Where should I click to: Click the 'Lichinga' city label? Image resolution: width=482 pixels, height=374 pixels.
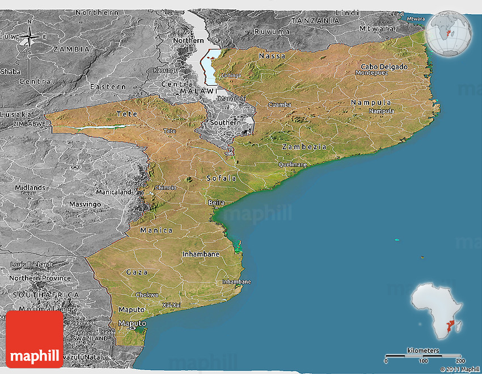tap(231, 75)
